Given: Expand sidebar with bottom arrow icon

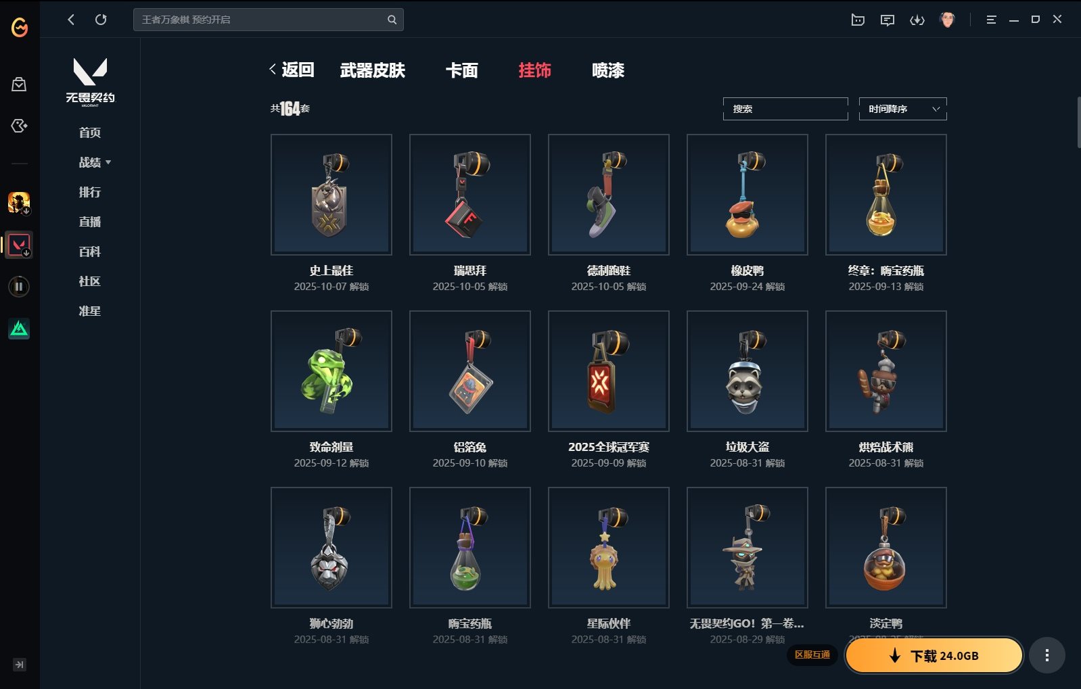Looking at the screenshot, I should [x=20, y=665].
